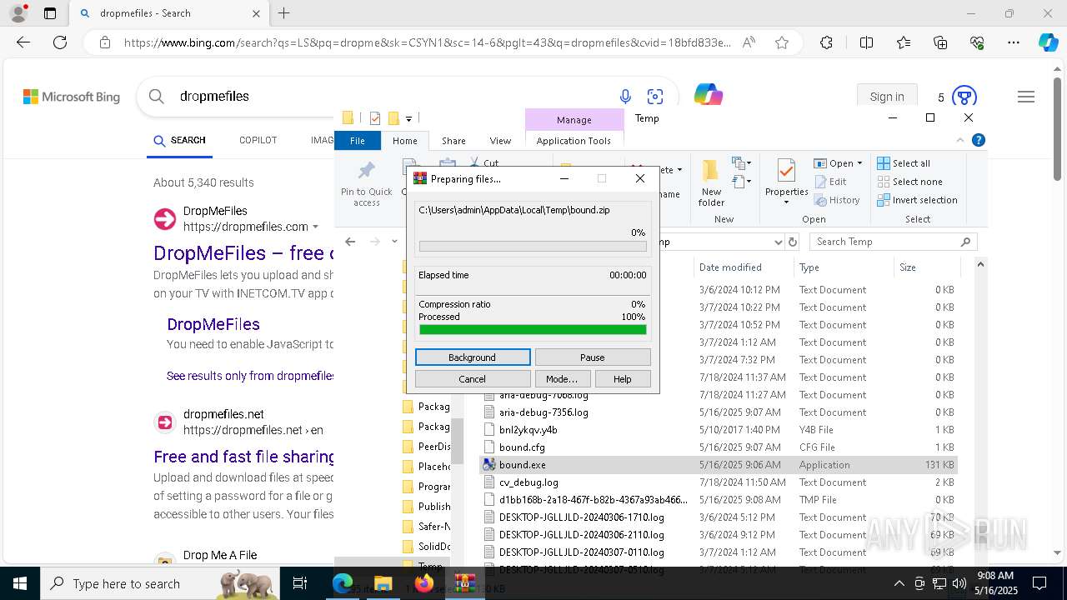The image size is (1067, 600).
Task: Open the Edge Copilot sidebar icon
Action: point(1048,42)
